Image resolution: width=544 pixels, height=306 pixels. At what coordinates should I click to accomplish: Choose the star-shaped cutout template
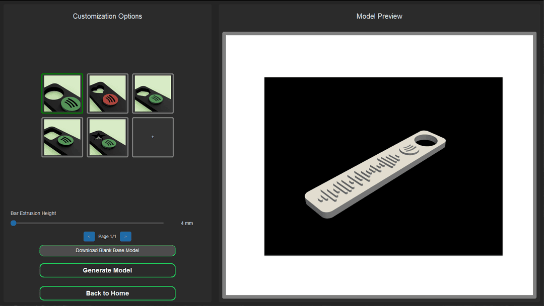pos(107,137)
